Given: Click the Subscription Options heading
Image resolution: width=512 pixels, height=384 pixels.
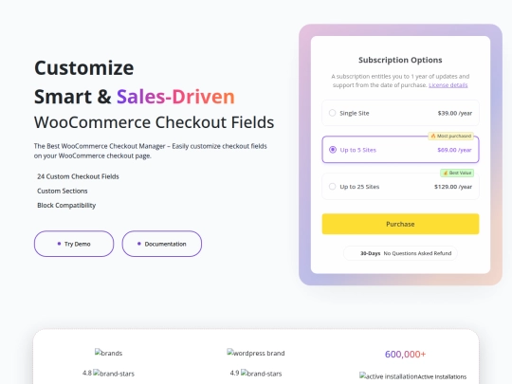Looking at the screenshot, I should (400, 60).
